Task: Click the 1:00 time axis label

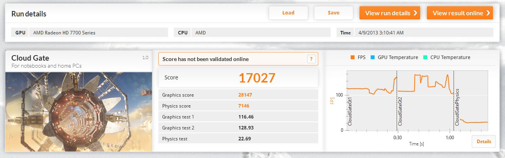Action: pos(450,137)
